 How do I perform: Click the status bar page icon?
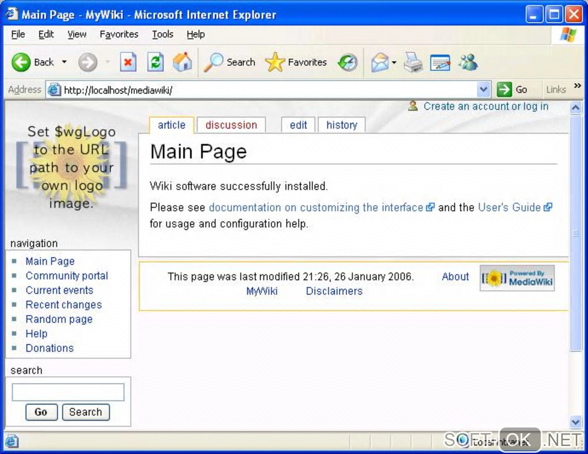point(12,441)
